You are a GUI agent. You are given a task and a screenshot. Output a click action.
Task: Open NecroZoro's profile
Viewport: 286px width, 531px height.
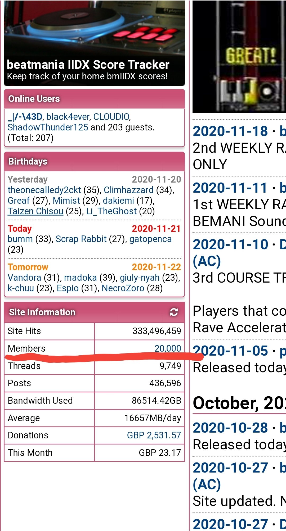point(123,288)
